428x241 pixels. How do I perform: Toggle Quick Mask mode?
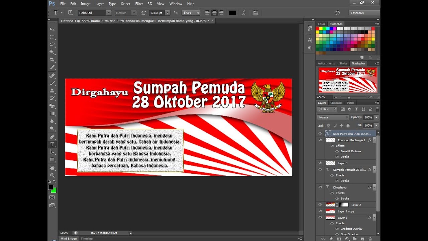pos(52,197)
